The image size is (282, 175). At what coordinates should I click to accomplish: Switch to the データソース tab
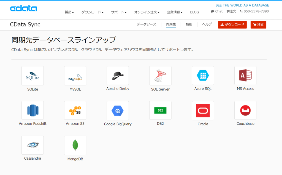(147, 24)
